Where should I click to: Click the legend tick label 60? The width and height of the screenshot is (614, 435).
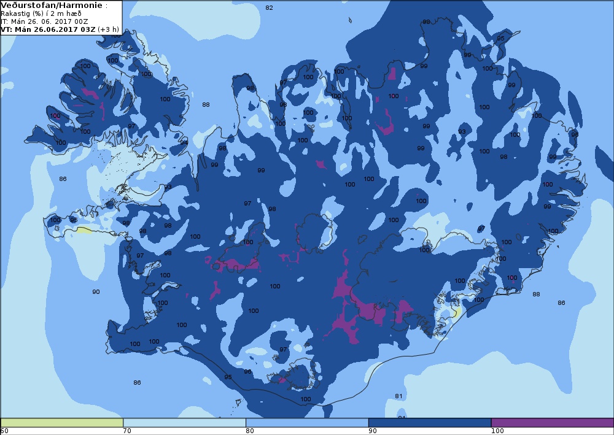pos(4,431)
